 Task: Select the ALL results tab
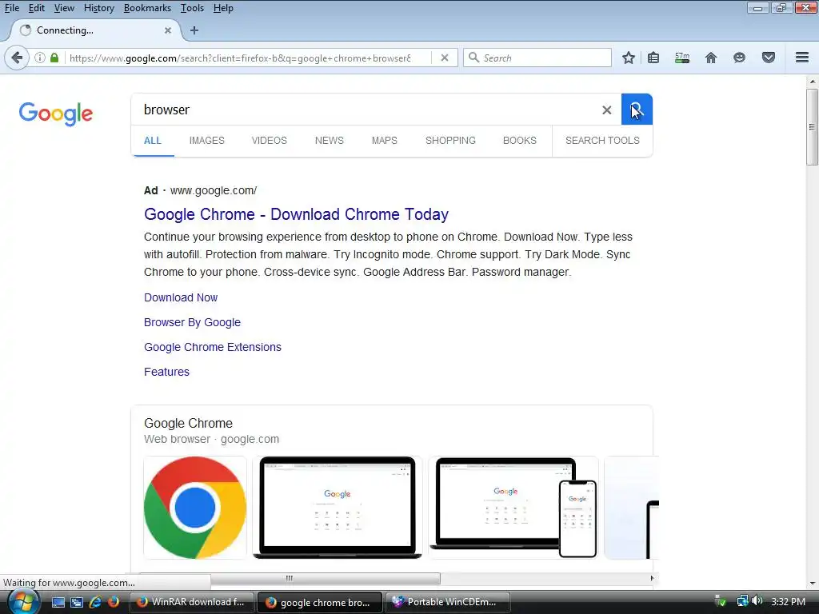click(153, 141)
